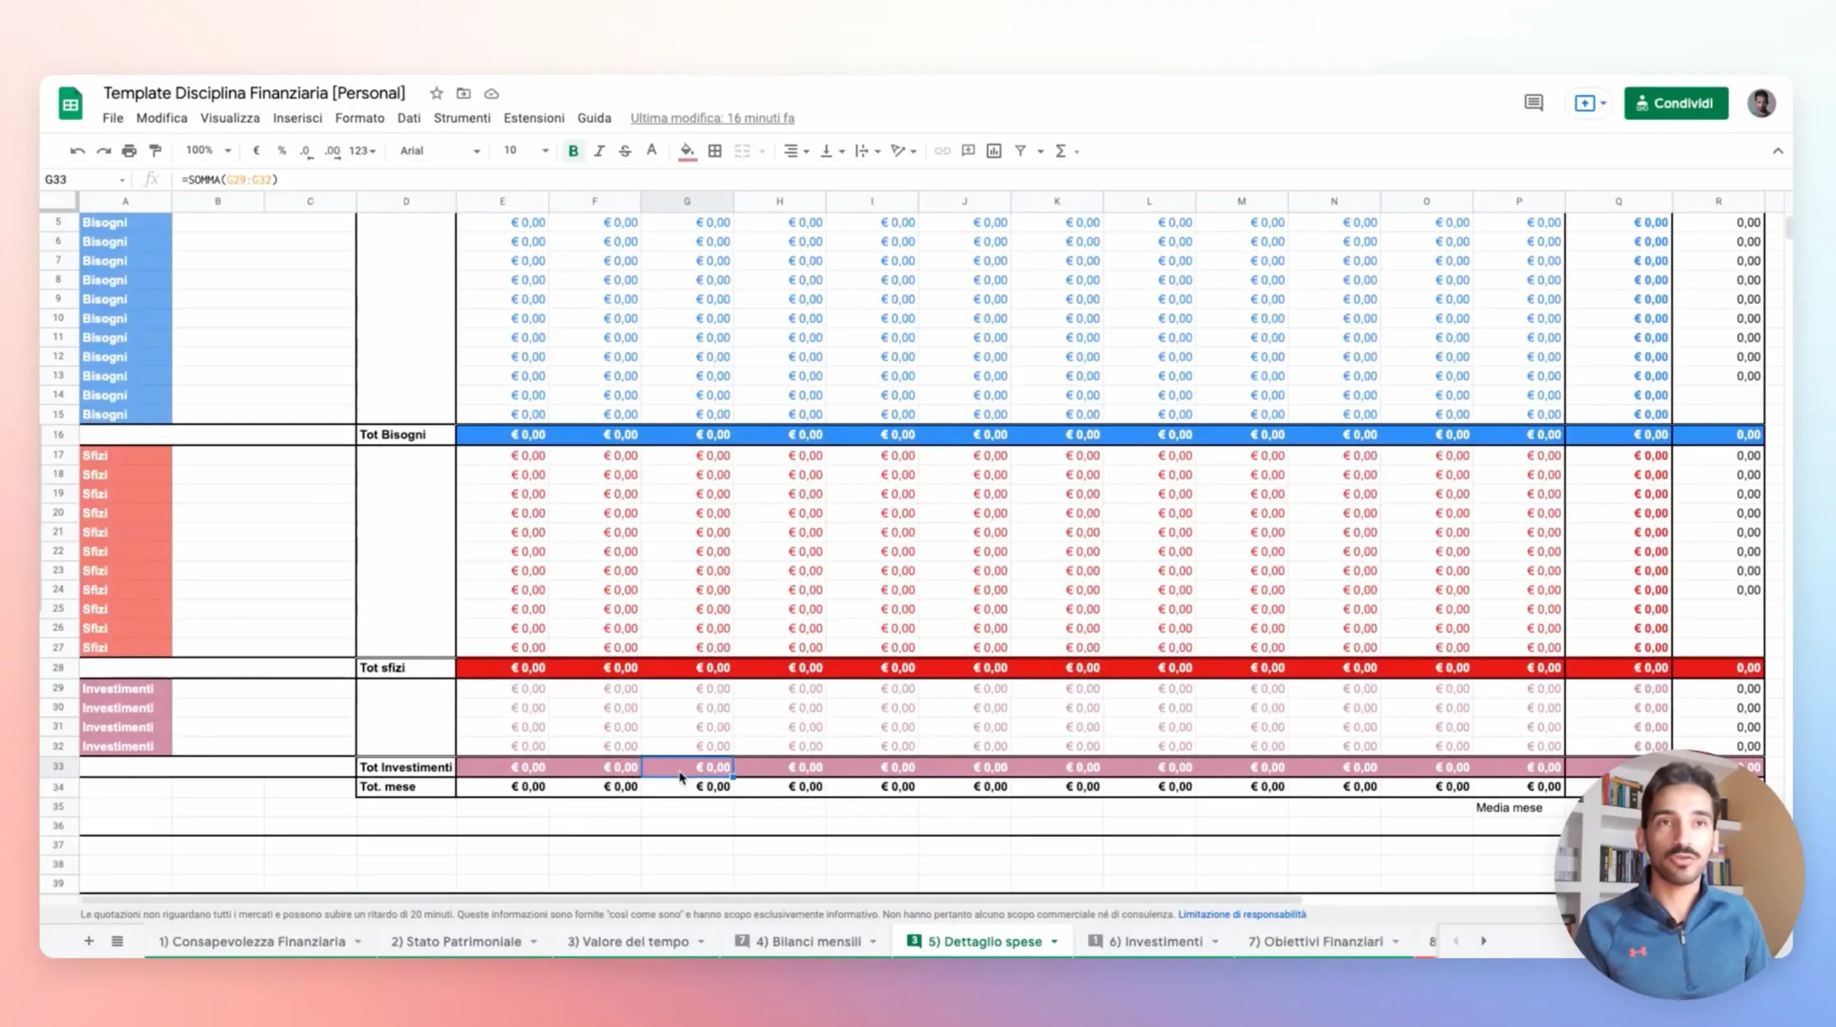Open the zoom 100% dropdown
Image resolution: width=1836 pixels, height=1027 pixels.
coord(208,151)
